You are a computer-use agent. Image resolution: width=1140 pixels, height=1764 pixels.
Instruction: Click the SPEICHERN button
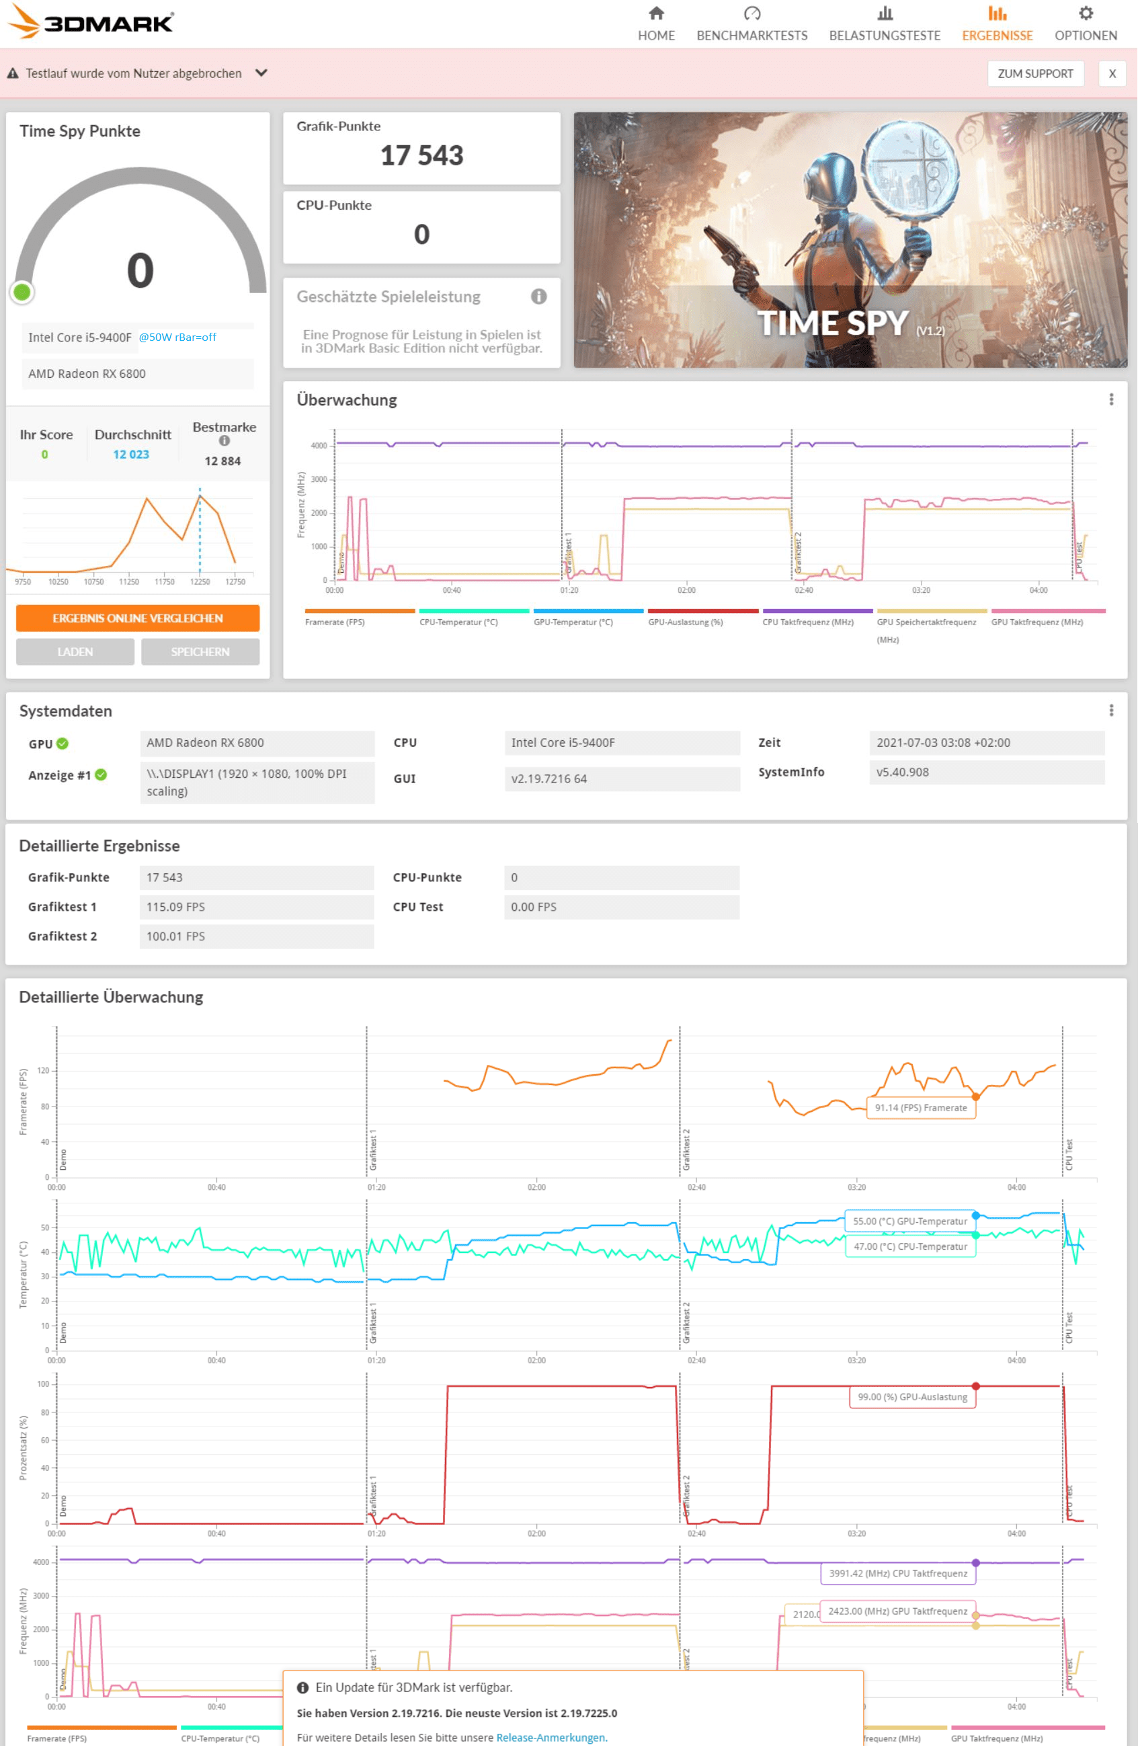pyautogui.click(x=200, y=652)
